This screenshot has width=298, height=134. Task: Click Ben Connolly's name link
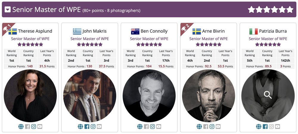coord(154,31)
